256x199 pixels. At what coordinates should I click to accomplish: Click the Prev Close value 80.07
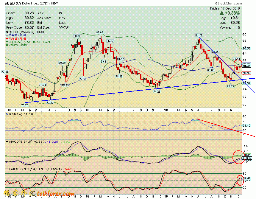[x=29, y=27]
